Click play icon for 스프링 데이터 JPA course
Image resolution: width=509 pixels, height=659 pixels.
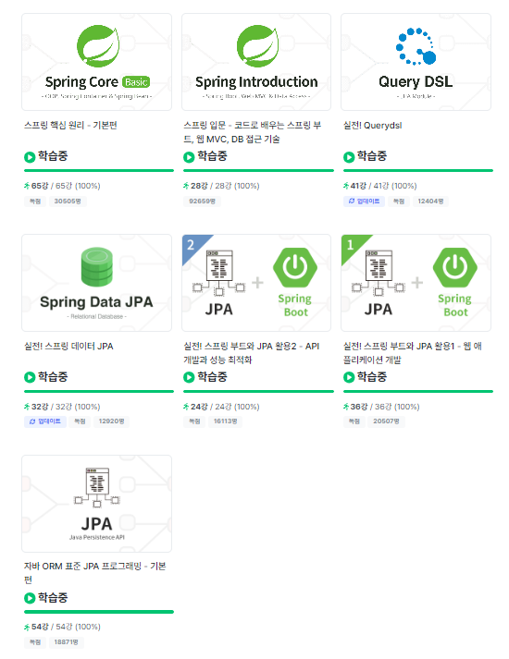(x=30, y=377)
